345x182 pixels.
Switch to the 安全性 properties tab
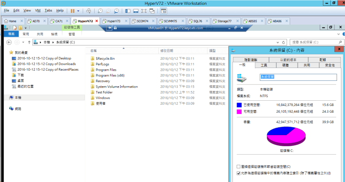[330, 65]
